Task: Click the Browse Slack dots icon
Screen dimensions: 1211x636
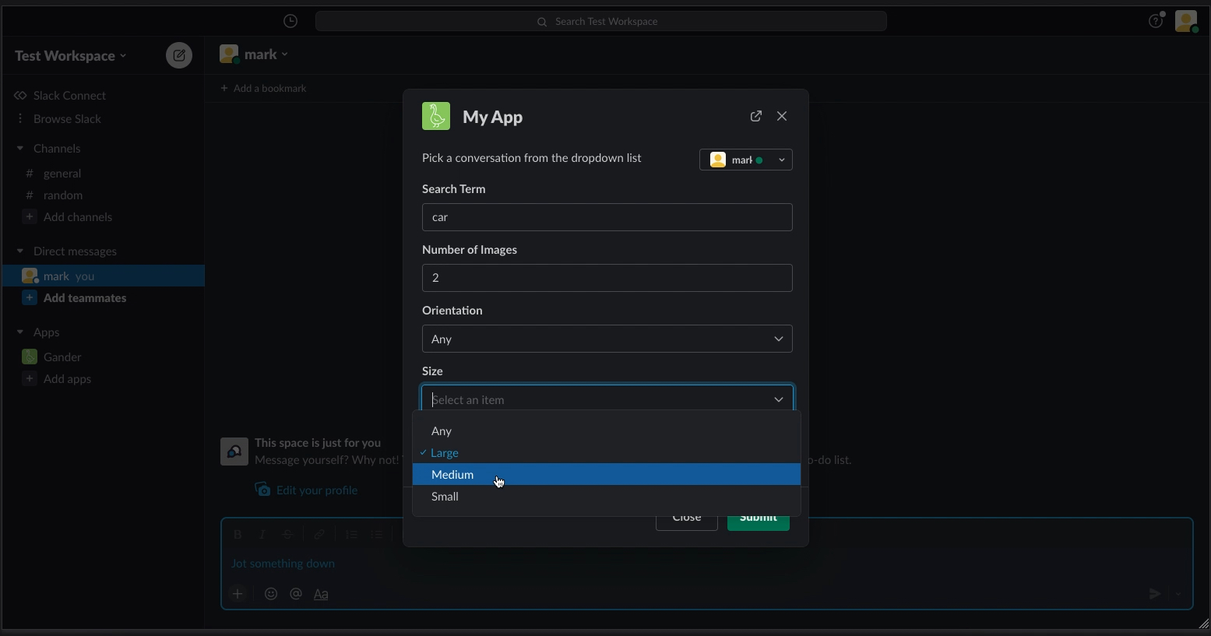Action: [20, 118]
